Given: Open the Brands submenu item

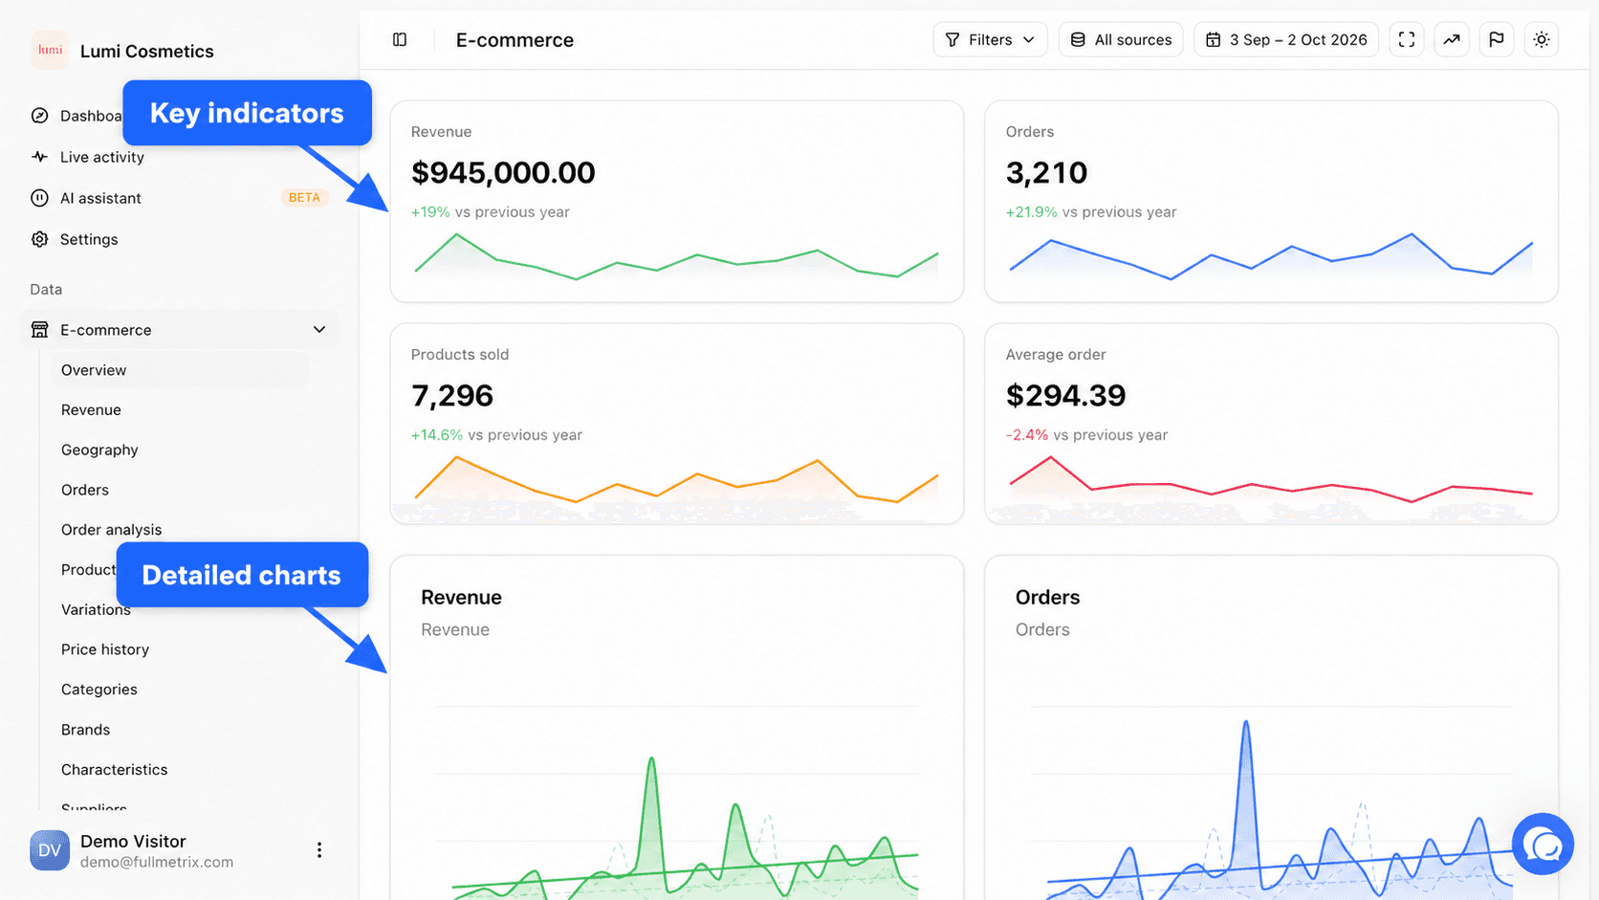Looking at the screenshot, I should (85, 730).
